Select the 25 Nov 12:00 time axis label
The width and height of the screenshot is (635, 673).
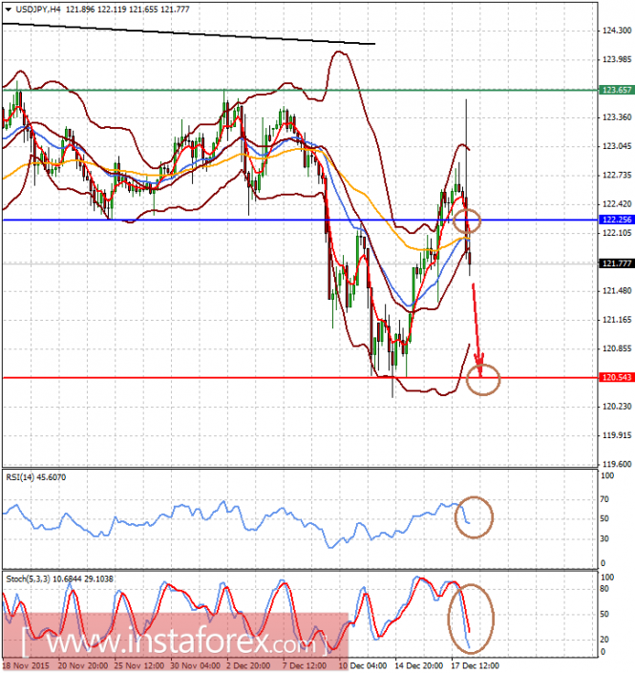(x=138, y=665)
